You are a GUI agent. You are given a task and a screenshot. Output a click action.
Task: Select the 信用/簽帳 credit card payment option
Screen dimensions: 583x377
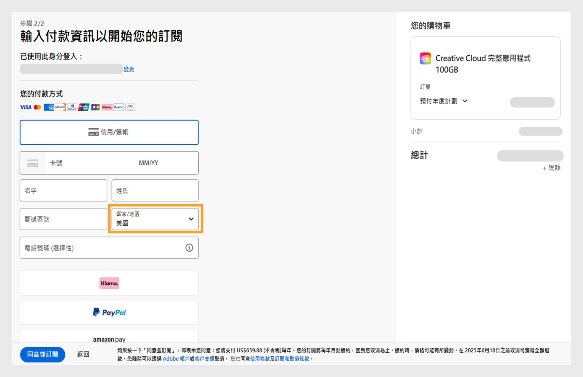109,132
